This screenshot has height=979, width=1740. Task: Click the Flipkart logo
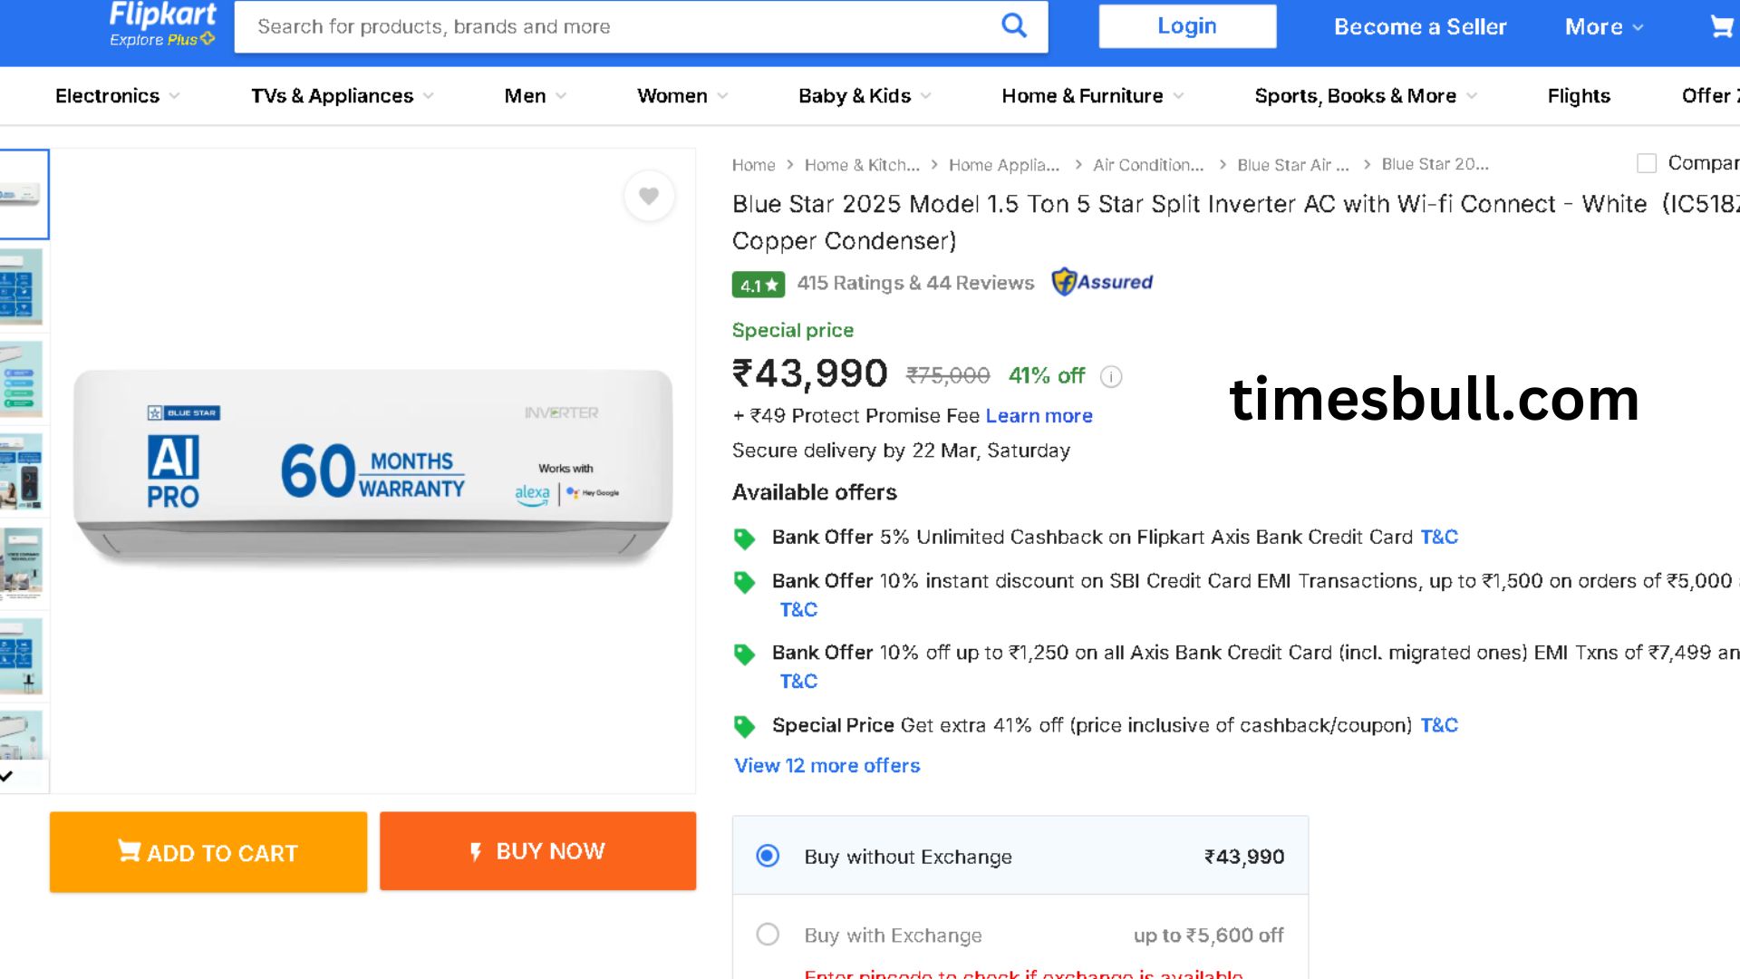(163, 15)
